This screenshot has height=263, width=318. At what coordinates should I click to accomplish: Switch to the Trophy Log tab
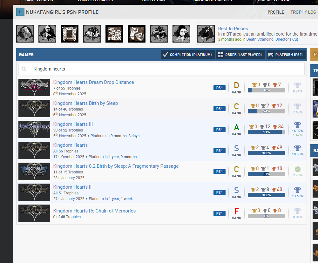coord(303,12)
